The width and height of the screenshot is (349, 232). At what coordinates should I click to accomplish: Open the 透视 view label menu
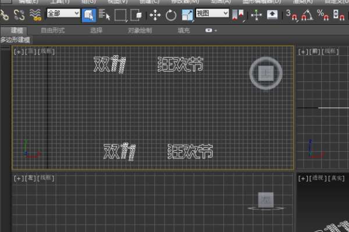pos(318,178)
